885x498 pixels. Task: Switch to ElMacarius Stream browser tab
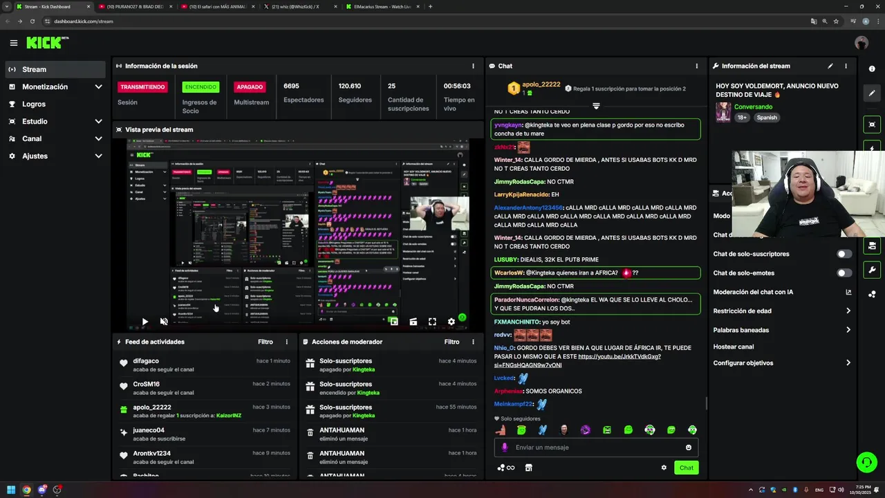(x=382, y=6)
